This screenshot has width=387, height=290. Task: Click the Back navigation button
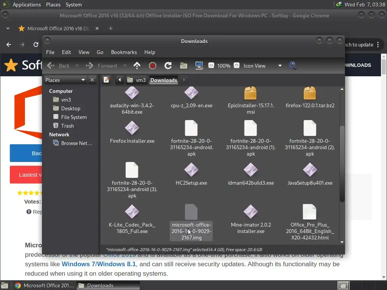(x=59, y=66)
